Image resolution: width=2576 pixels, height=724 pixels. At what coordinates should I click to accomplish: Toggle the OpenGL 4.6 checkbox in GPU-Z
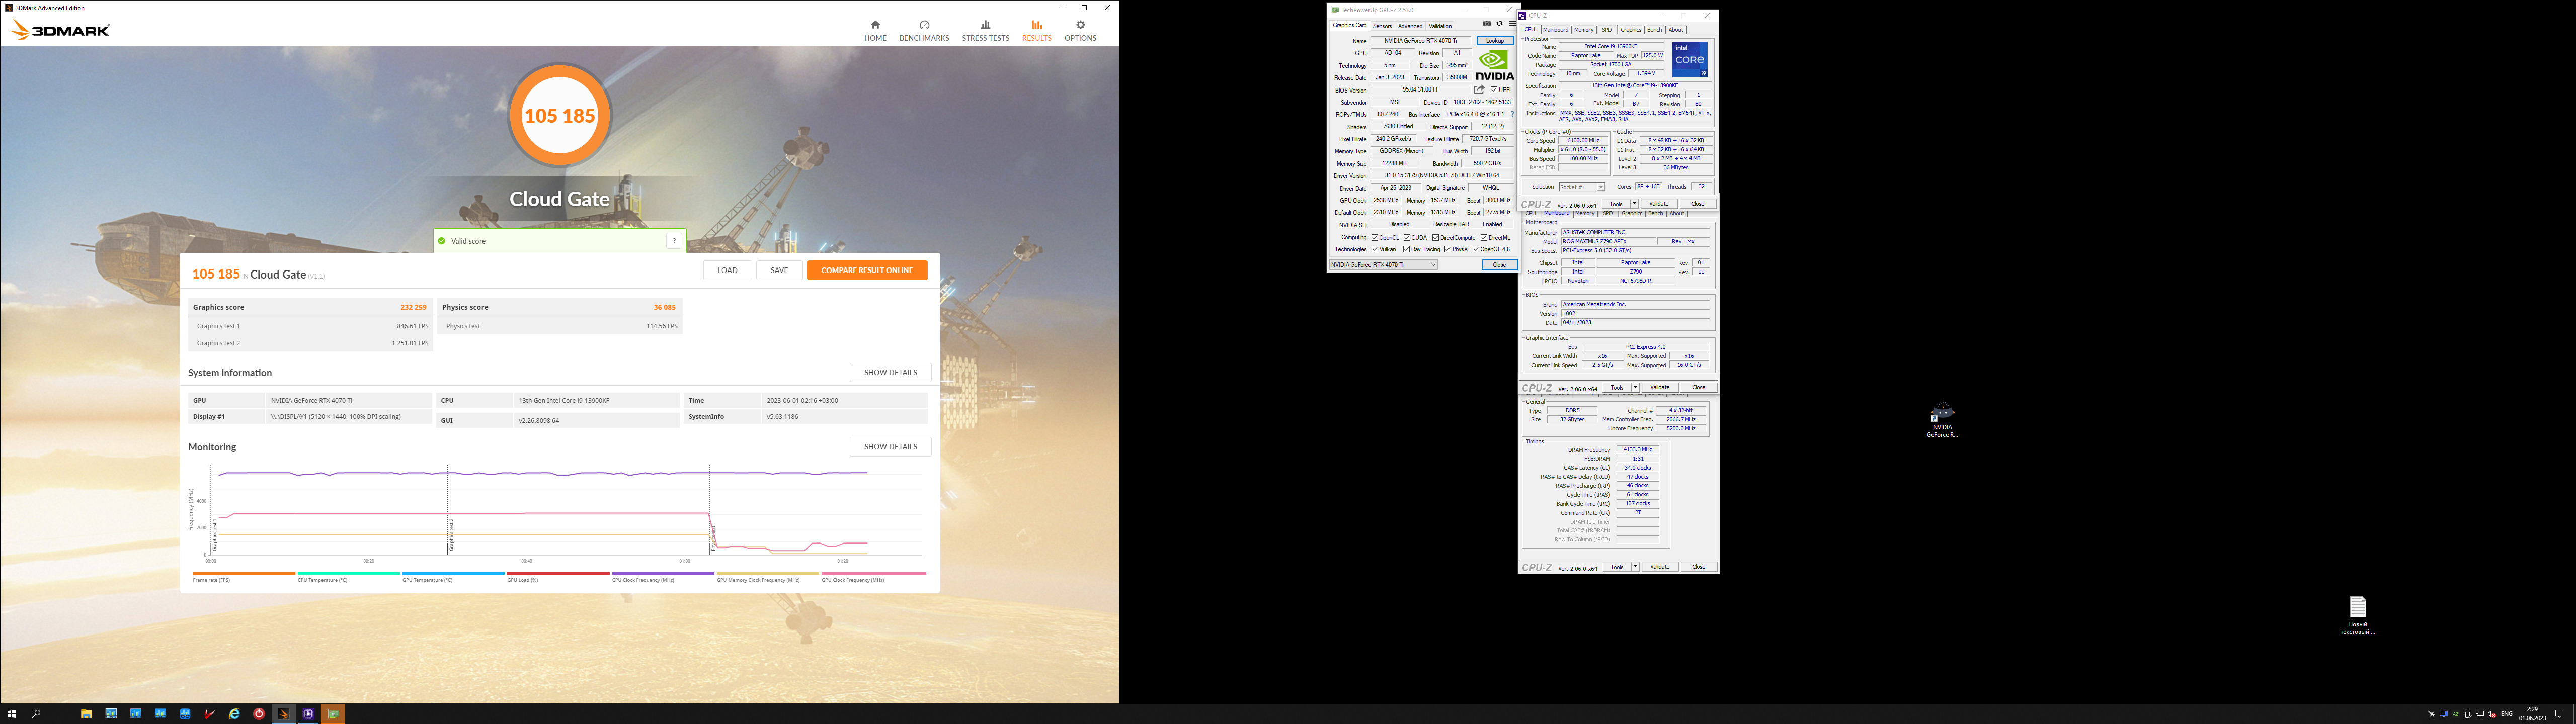click(x=1476, y=250)
